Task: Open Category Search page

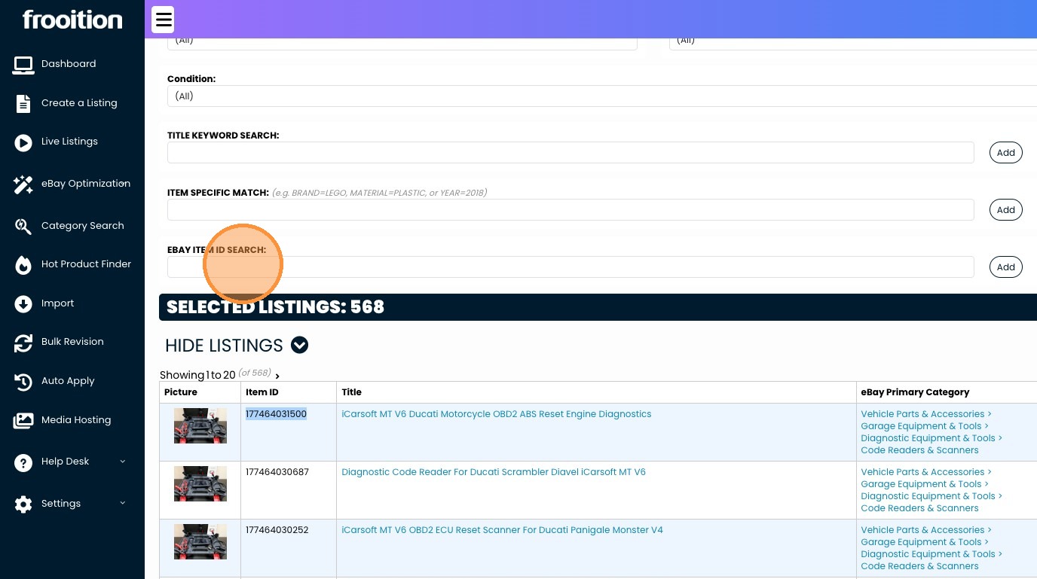Action: point(83,226)
